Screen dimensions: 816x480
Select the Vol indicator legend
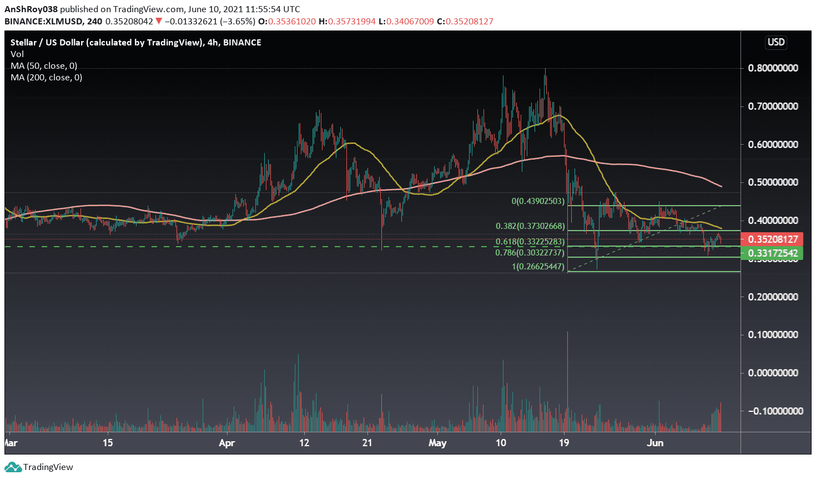[17, 54]
